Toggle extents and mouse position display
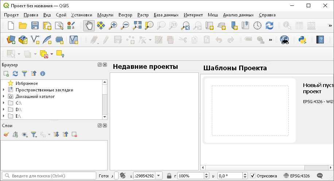This screenshot has width=334, height=181. tap(123, 176)
